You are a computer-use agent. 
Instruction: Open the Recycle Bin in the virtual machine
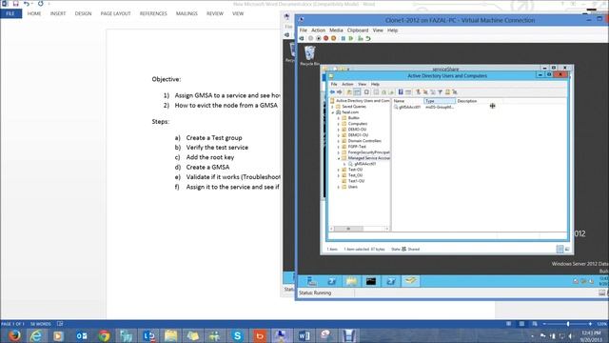310,55
